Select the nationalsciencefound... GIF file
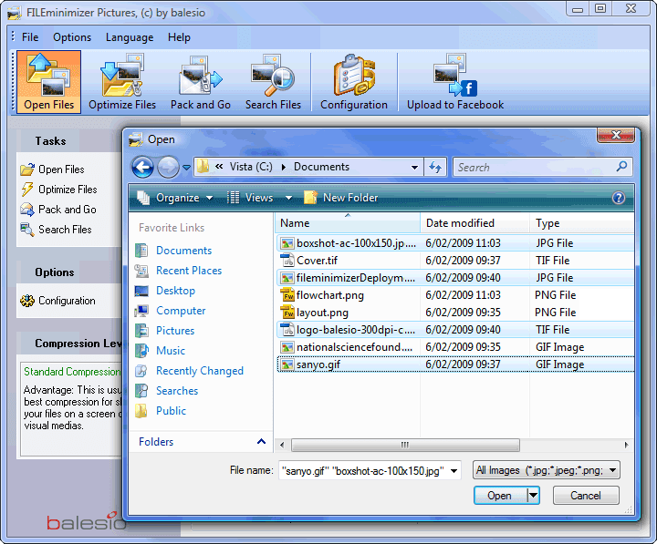 (x=455, y=347)
